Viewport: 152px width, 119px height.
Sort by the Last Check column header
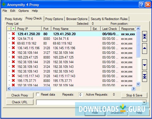click(110, 29)
